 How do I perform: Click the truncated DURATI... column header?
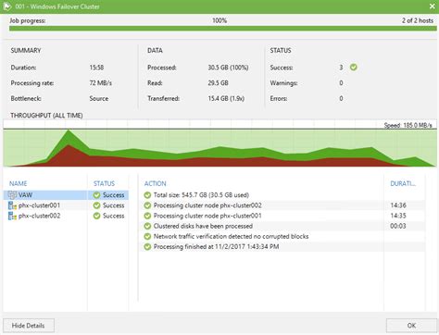pos(403,183)
